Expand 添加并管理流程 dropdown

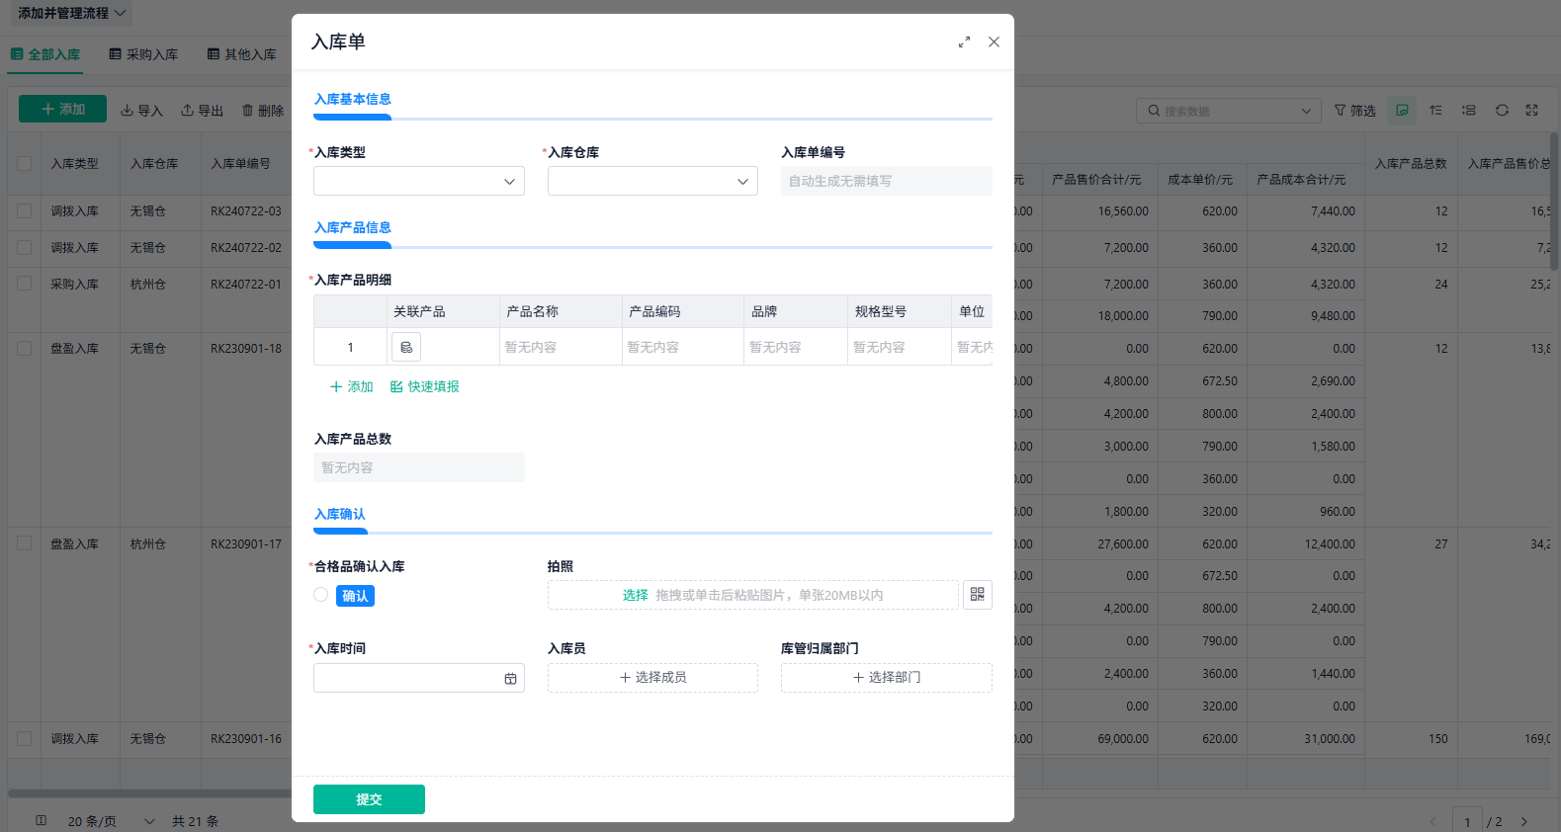point(71,13)
